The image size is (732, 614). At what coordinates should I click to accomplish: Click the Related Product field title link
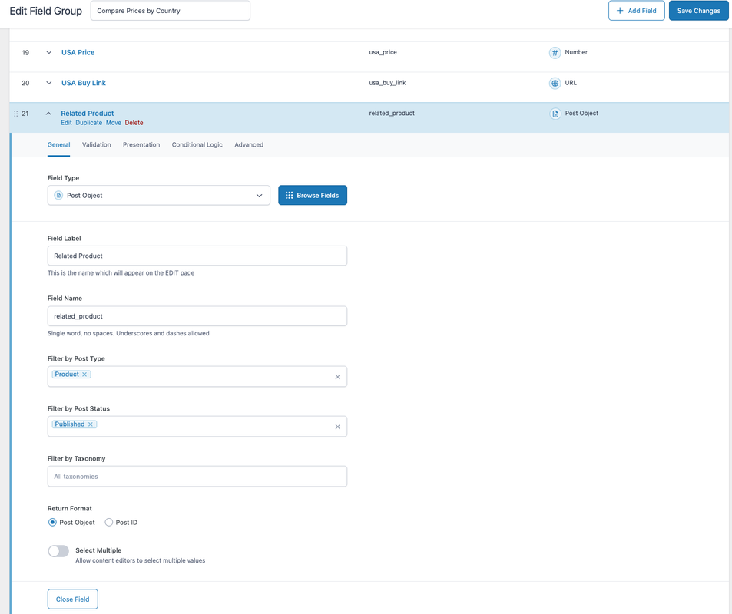click(88, 114)
